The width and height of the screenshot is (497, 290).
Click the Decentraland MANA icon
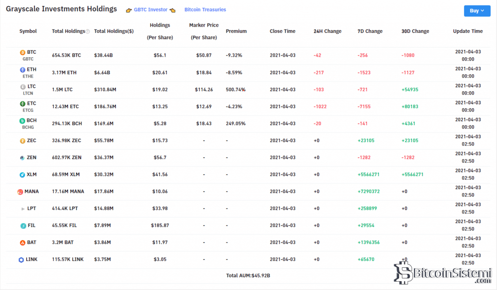(x=20, y=192)
